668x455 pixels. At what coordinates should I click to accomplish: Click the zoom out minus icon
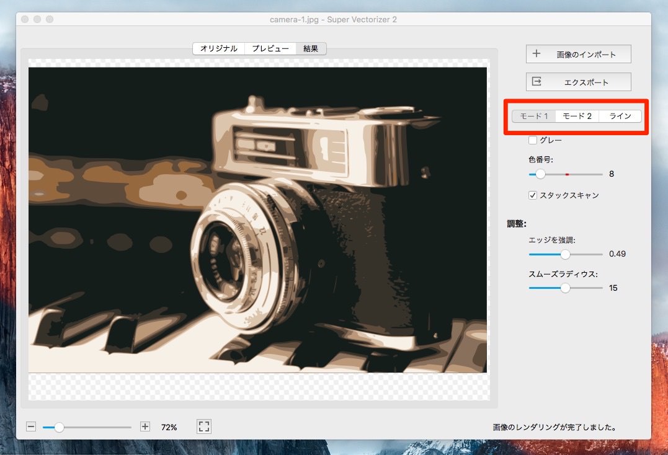pyautogui.click(x=31, y=426)
